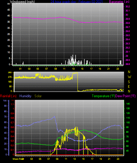Click the "180" wind direction axis value
This screenshot has width=137, height=163.
[x=10, y=82]
